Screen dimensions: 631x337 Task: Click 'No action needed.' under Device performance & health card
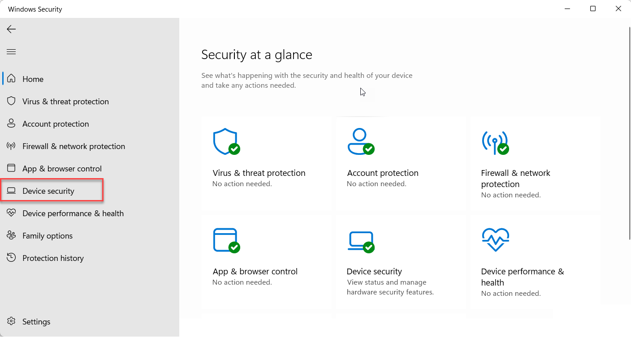coord(511,294)
